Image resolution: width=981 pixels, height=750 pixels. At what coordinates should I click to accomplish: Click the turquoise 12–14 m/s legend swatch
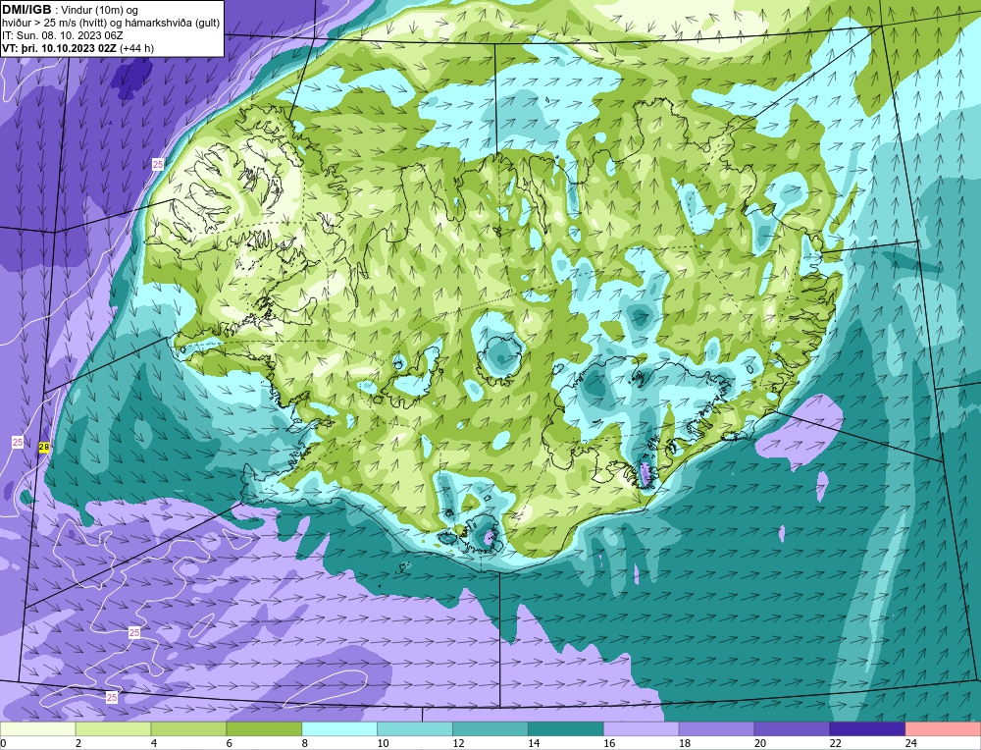click(490, 729)
